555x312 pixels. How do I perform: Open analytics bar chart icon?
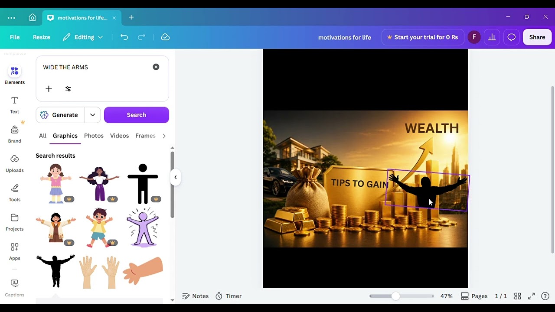(492, 37)
